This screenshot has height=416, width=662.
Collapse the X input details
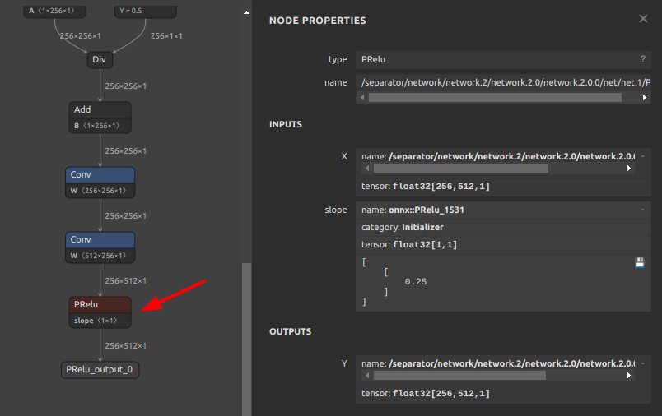(x=643, y=156)
